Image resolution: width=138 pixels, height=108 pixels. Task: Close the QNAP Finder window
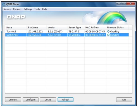131,4
